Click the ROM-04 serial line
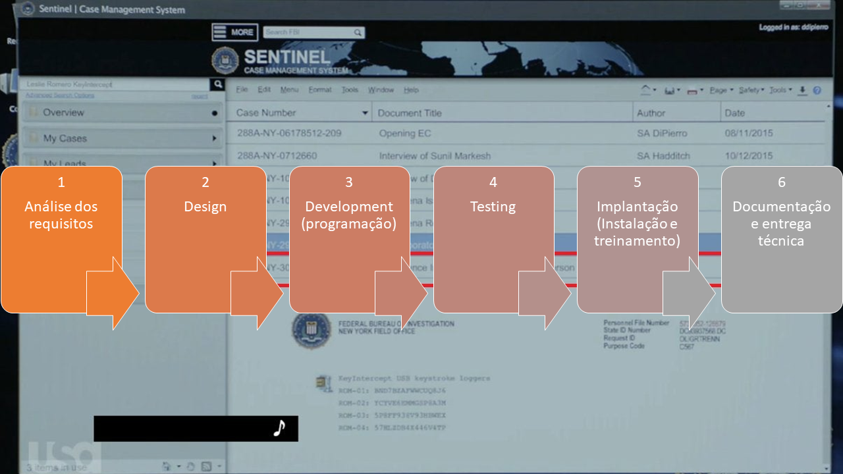 [392, 427]
